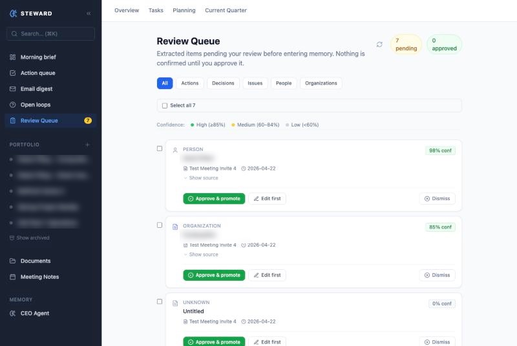Click the Review Queue badge 7
The height and width of the screenshot is (346, 517).
88,121
